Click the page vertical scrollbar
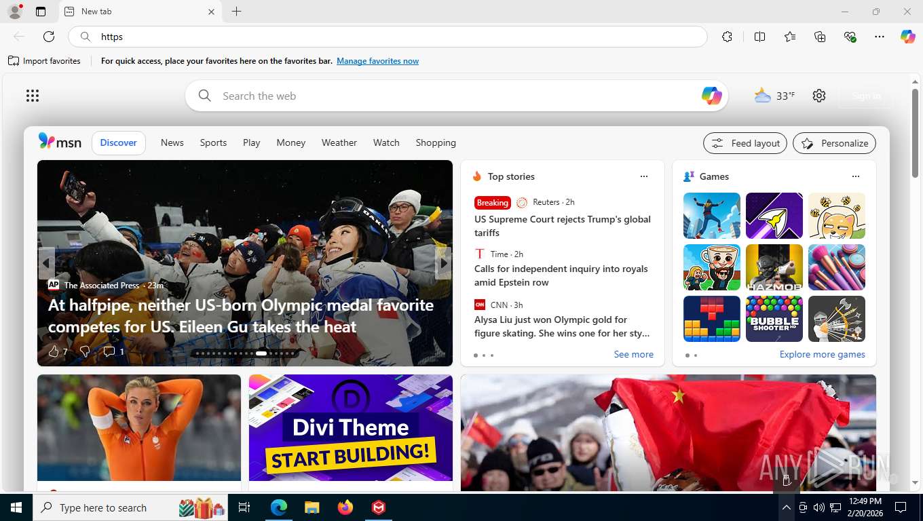This screenshot has height=521, width=923. [x=915, y=132]
